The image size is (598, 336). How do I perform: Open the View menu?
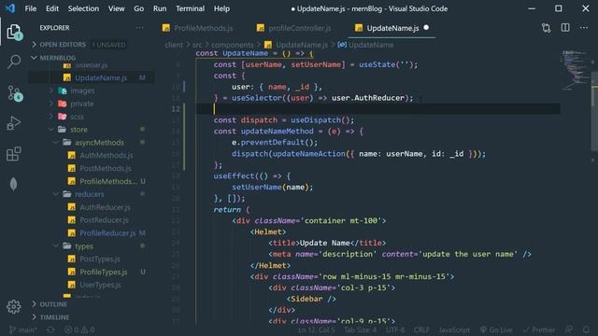(x=116, y=8)
